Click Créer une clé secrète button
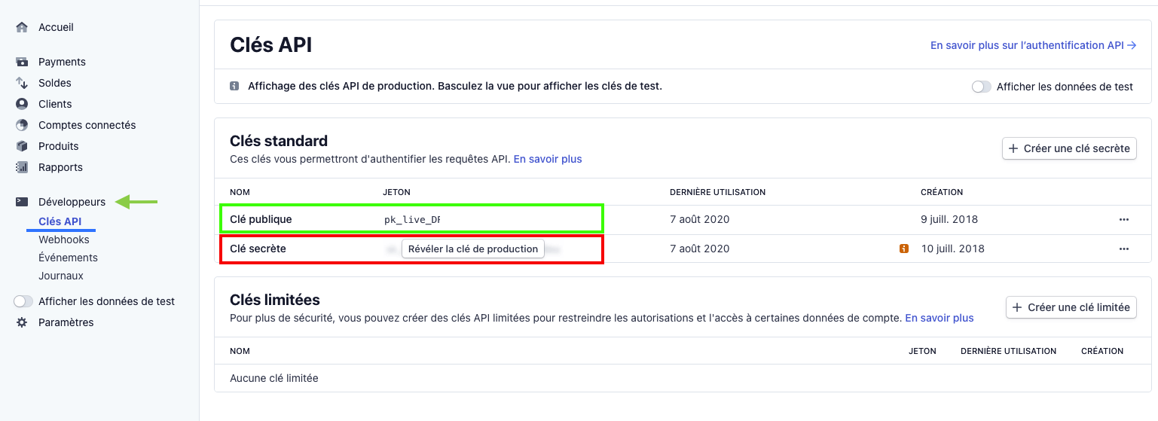 click(x=1069, y=148)
